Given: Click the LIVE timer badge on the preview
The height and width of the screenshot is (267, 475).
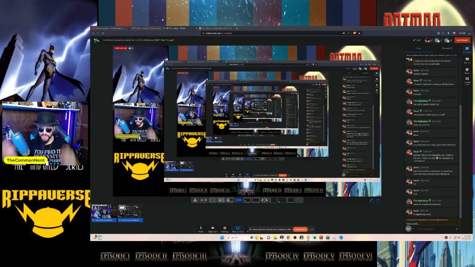Looking at the screenshot, I should 121,48.
